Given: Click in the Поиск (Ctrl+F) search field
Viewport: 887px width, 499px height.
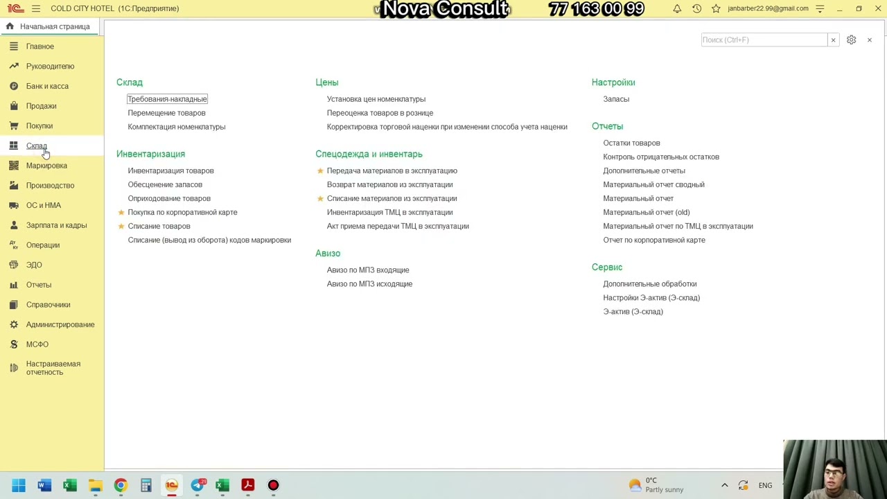Looking at the screenshot, I should (764, 40).
